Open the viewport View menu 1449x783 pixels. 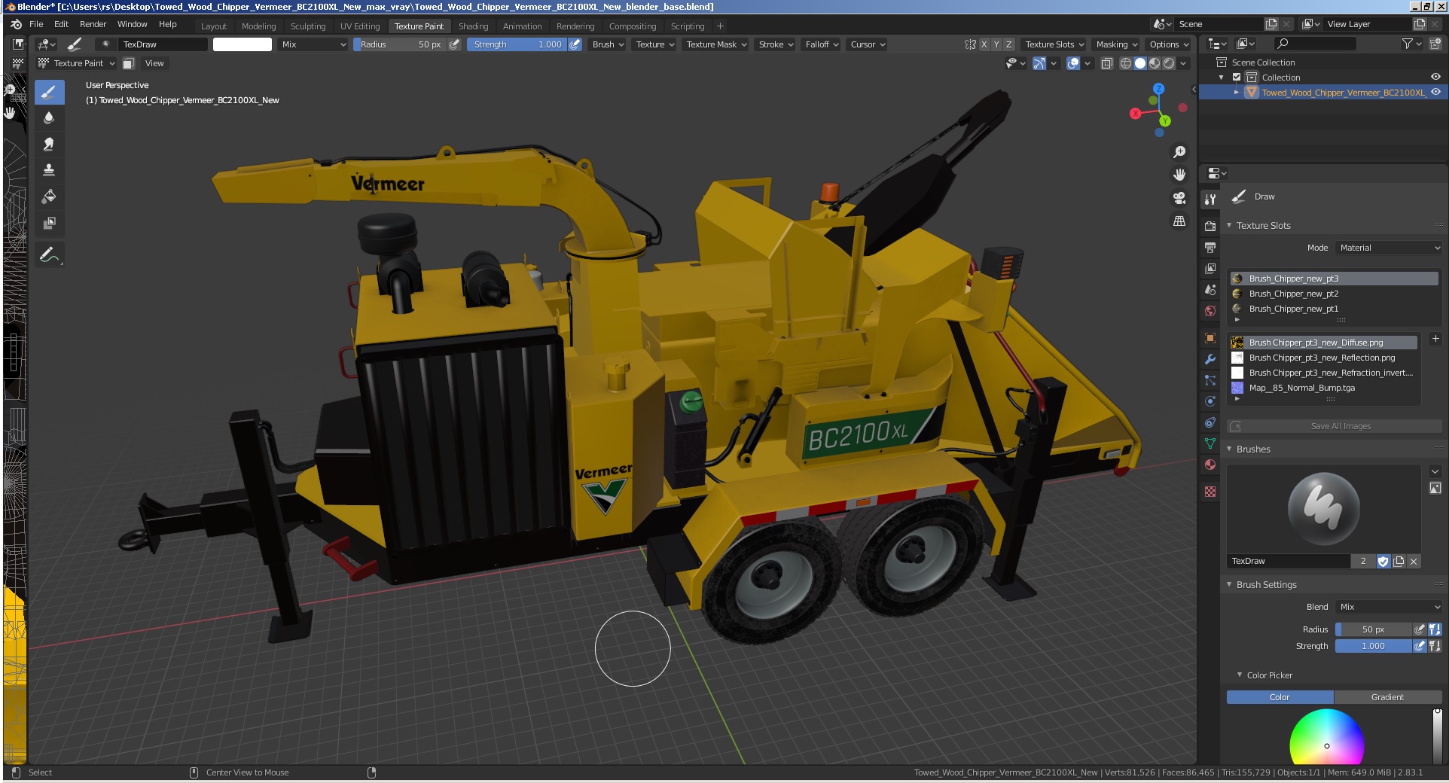[x=154, y=63]
